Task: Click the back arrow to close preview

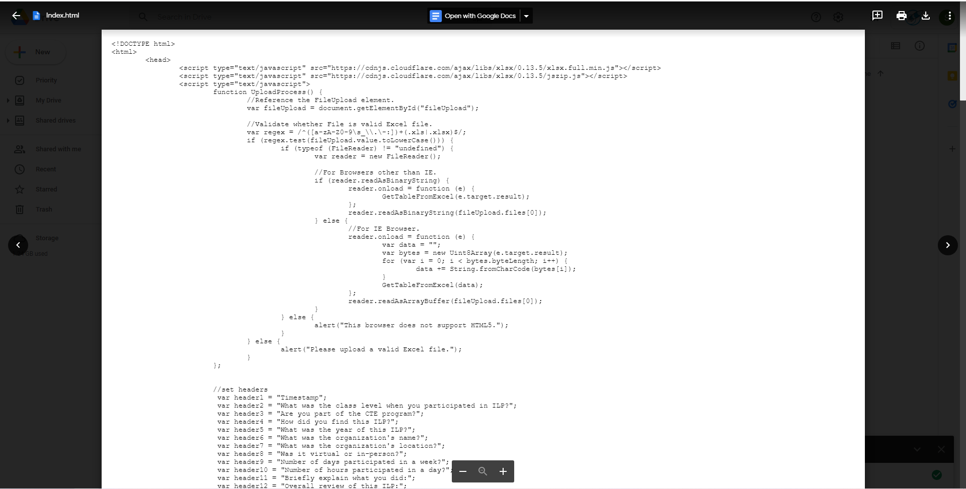Action: [x=16, y=16]
